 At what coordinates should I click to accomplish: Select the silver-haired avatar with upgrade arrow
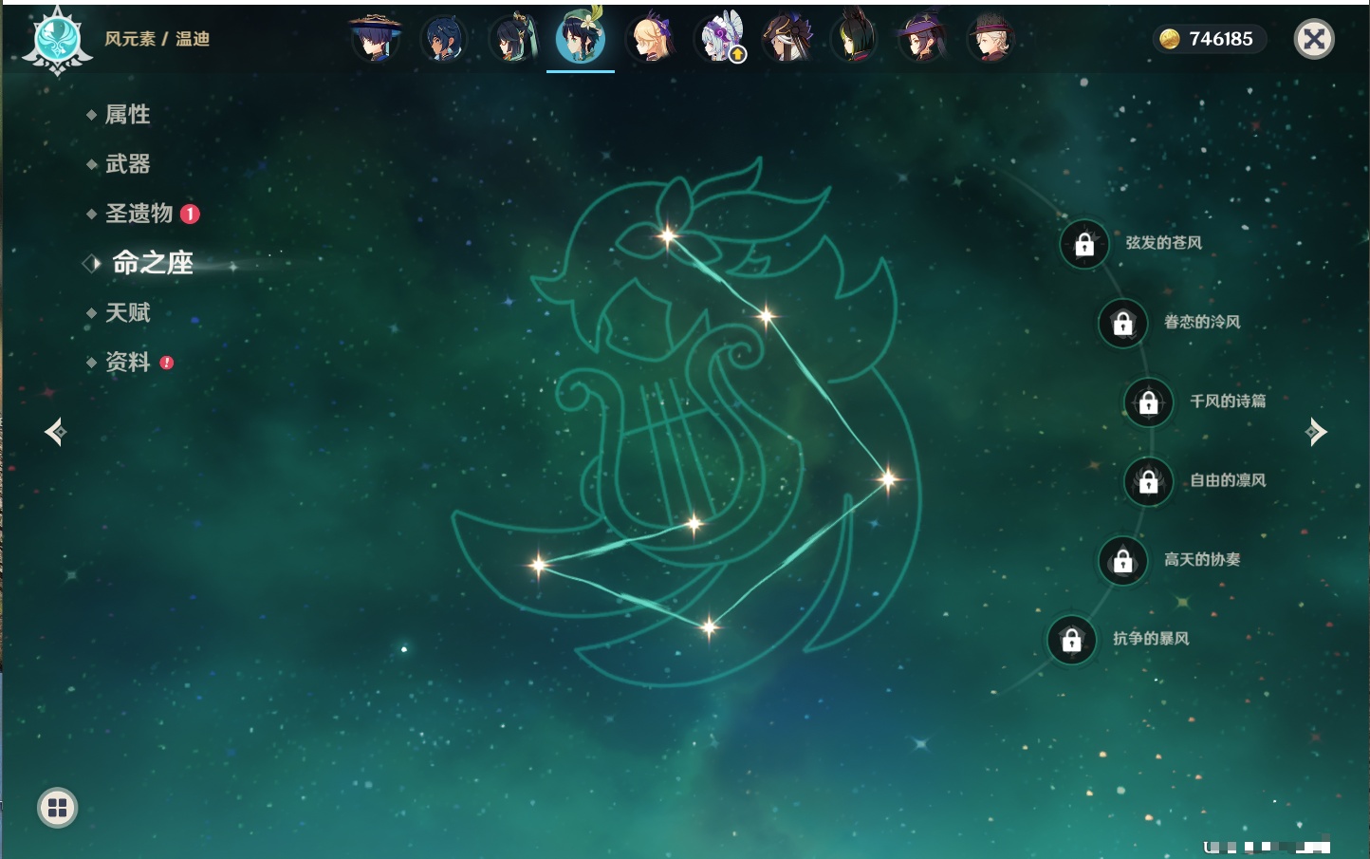(720, 39)
